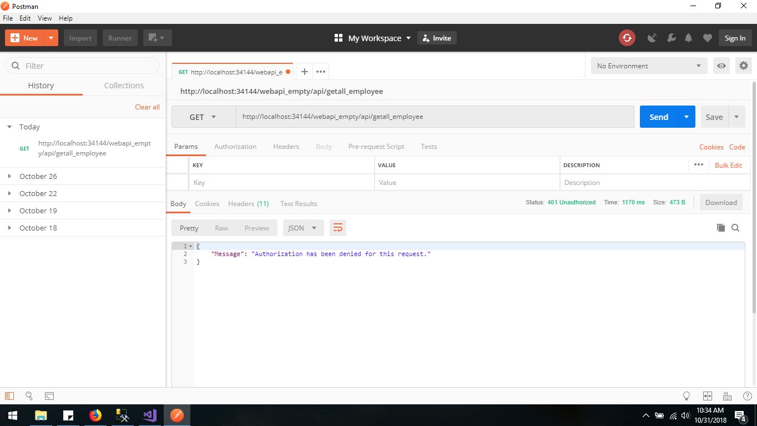Toggle the sidebar visibility icon
The width and height of the screenshot is (757, 426).
[x=9, y=396]
